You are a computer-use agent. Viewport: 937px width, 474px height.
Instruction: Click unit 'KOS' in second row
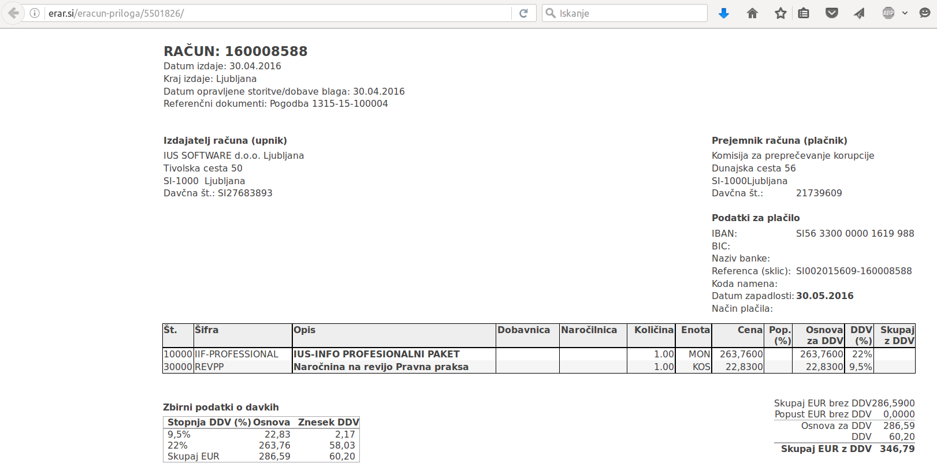pos(701,367)
